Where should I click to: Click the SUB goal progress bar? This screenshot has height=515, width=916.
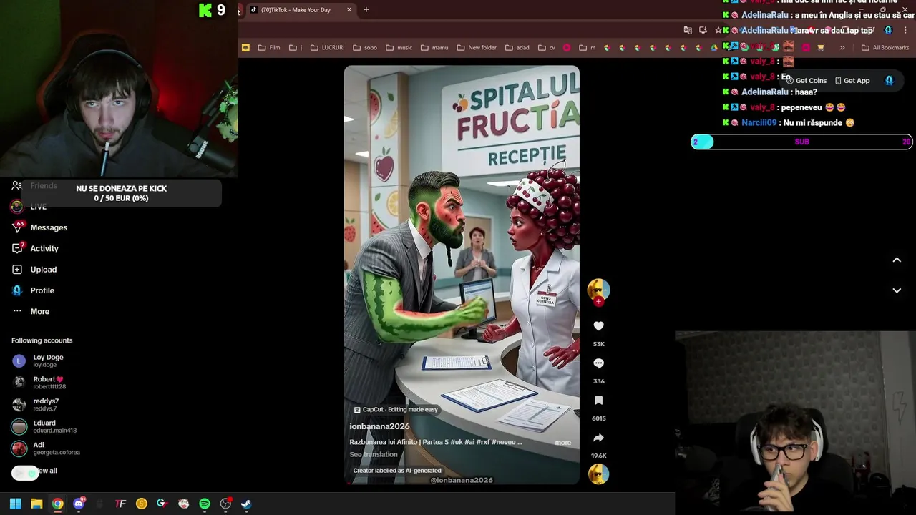point(801,142)
